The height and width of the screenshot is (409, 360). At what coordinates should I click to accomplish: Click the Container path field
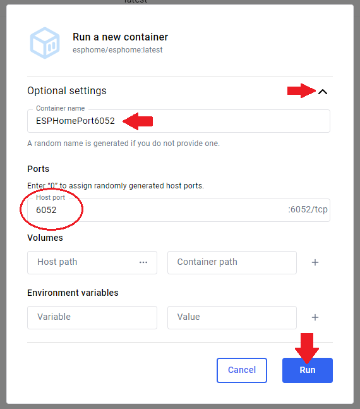232,262
